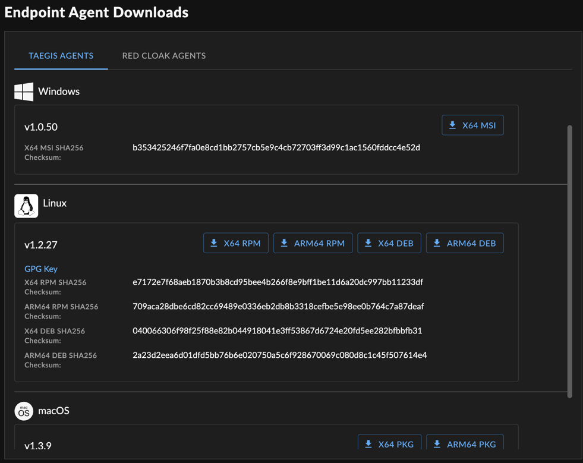Select the X64 DEB SHA256 checksum value

point(278,331)
